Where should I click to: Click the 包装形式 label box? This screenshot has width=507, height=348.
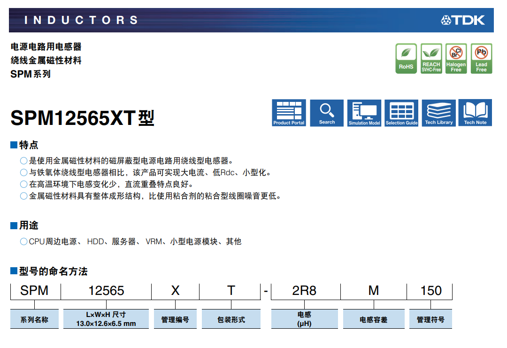231,319
